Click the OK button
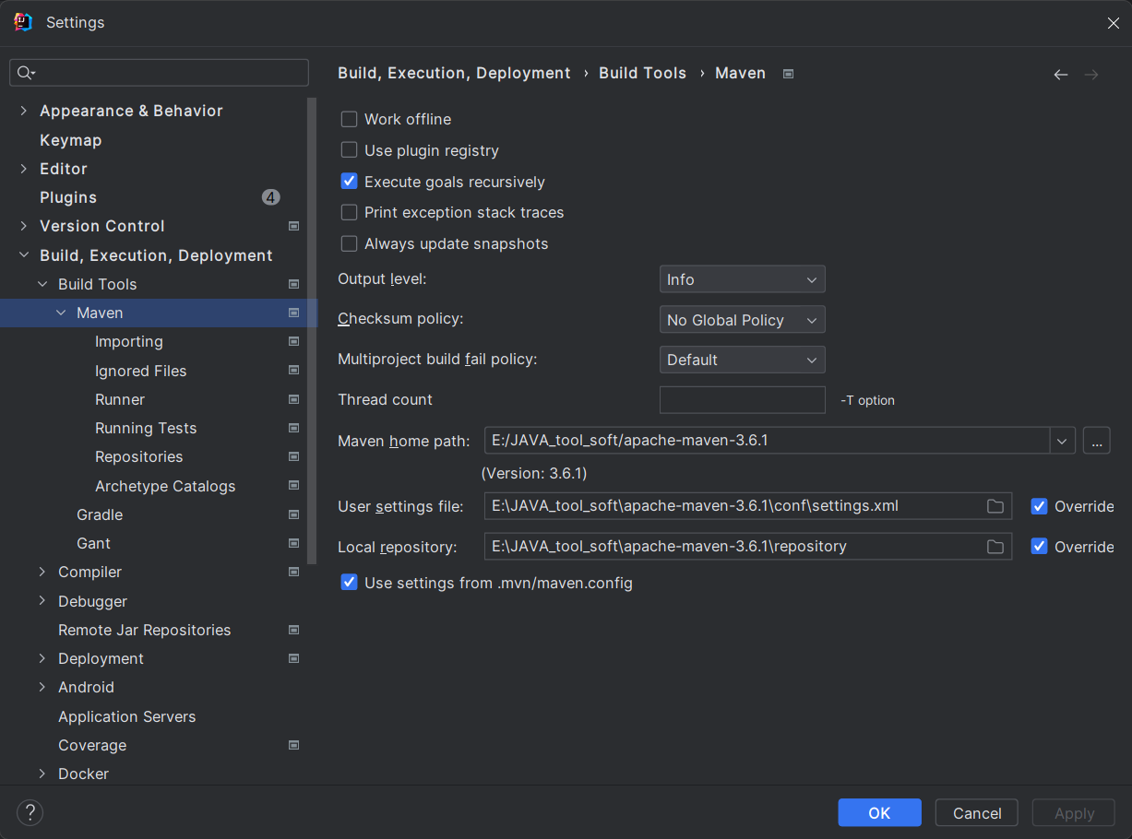 pyautogui.click(x=879, y=812)
